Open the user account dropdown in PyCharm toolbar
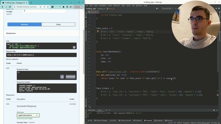Image resolution: width=221 pixels, height=124 pixels. click(x=157, y=9)
